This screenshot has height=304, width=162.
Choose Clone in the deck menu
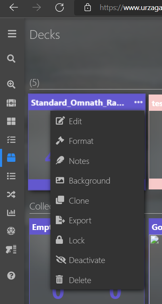pyautogui.click(x=97, y=200)
